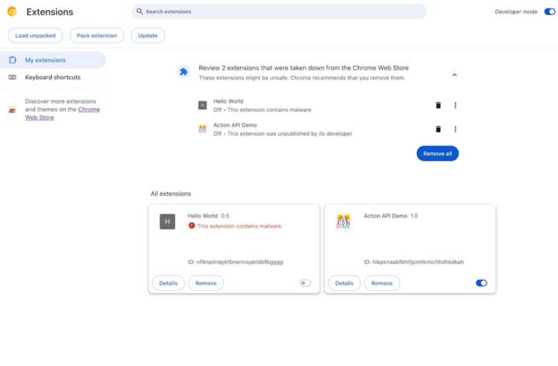Click Action API Demo 1.0 title on card

tap(391, 216)
